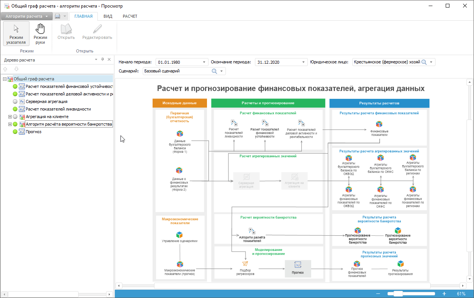Viewport: 474px width, 298px height.
Task: Toggle status of Алгоритм расчёта вероятности банкротства
Action: (15, 124)
